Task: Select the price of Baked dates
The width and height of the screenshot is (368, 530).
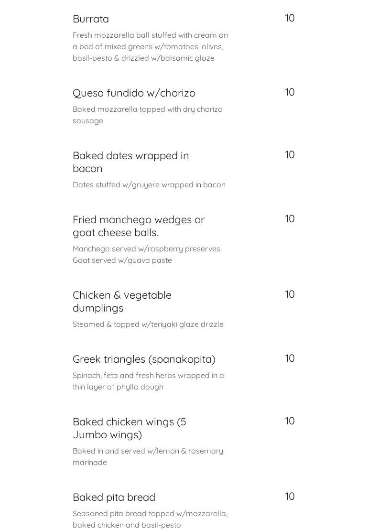Action: click(x=290, y=155)
